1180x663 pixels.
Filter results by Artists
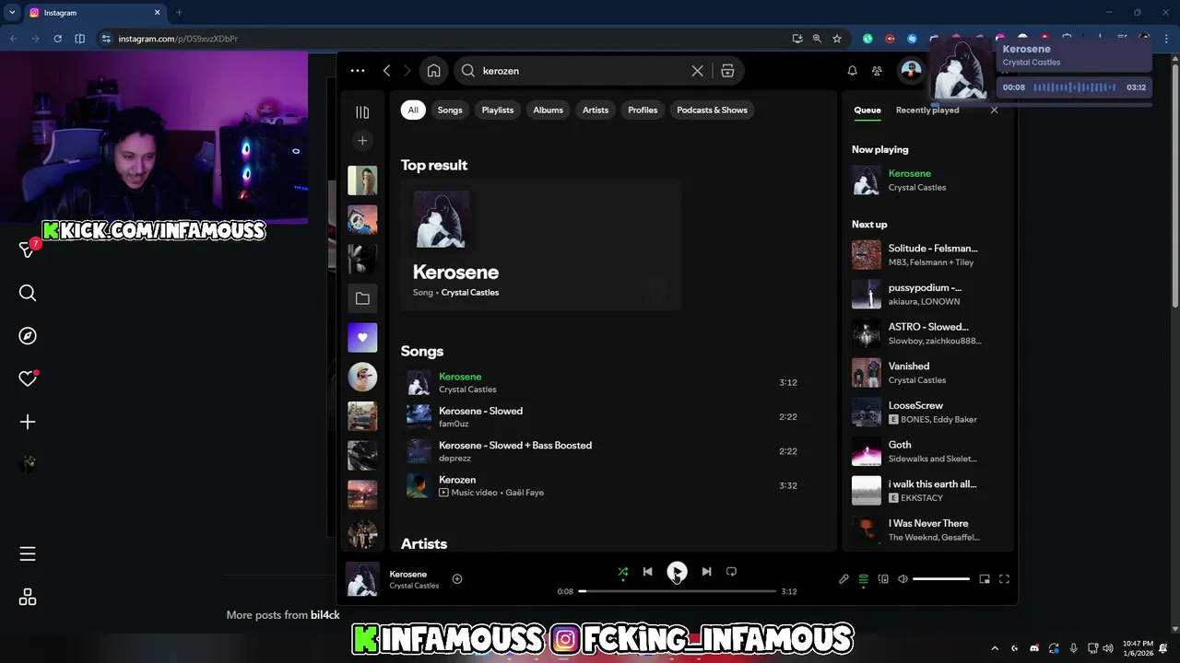[x=596, y=110]
